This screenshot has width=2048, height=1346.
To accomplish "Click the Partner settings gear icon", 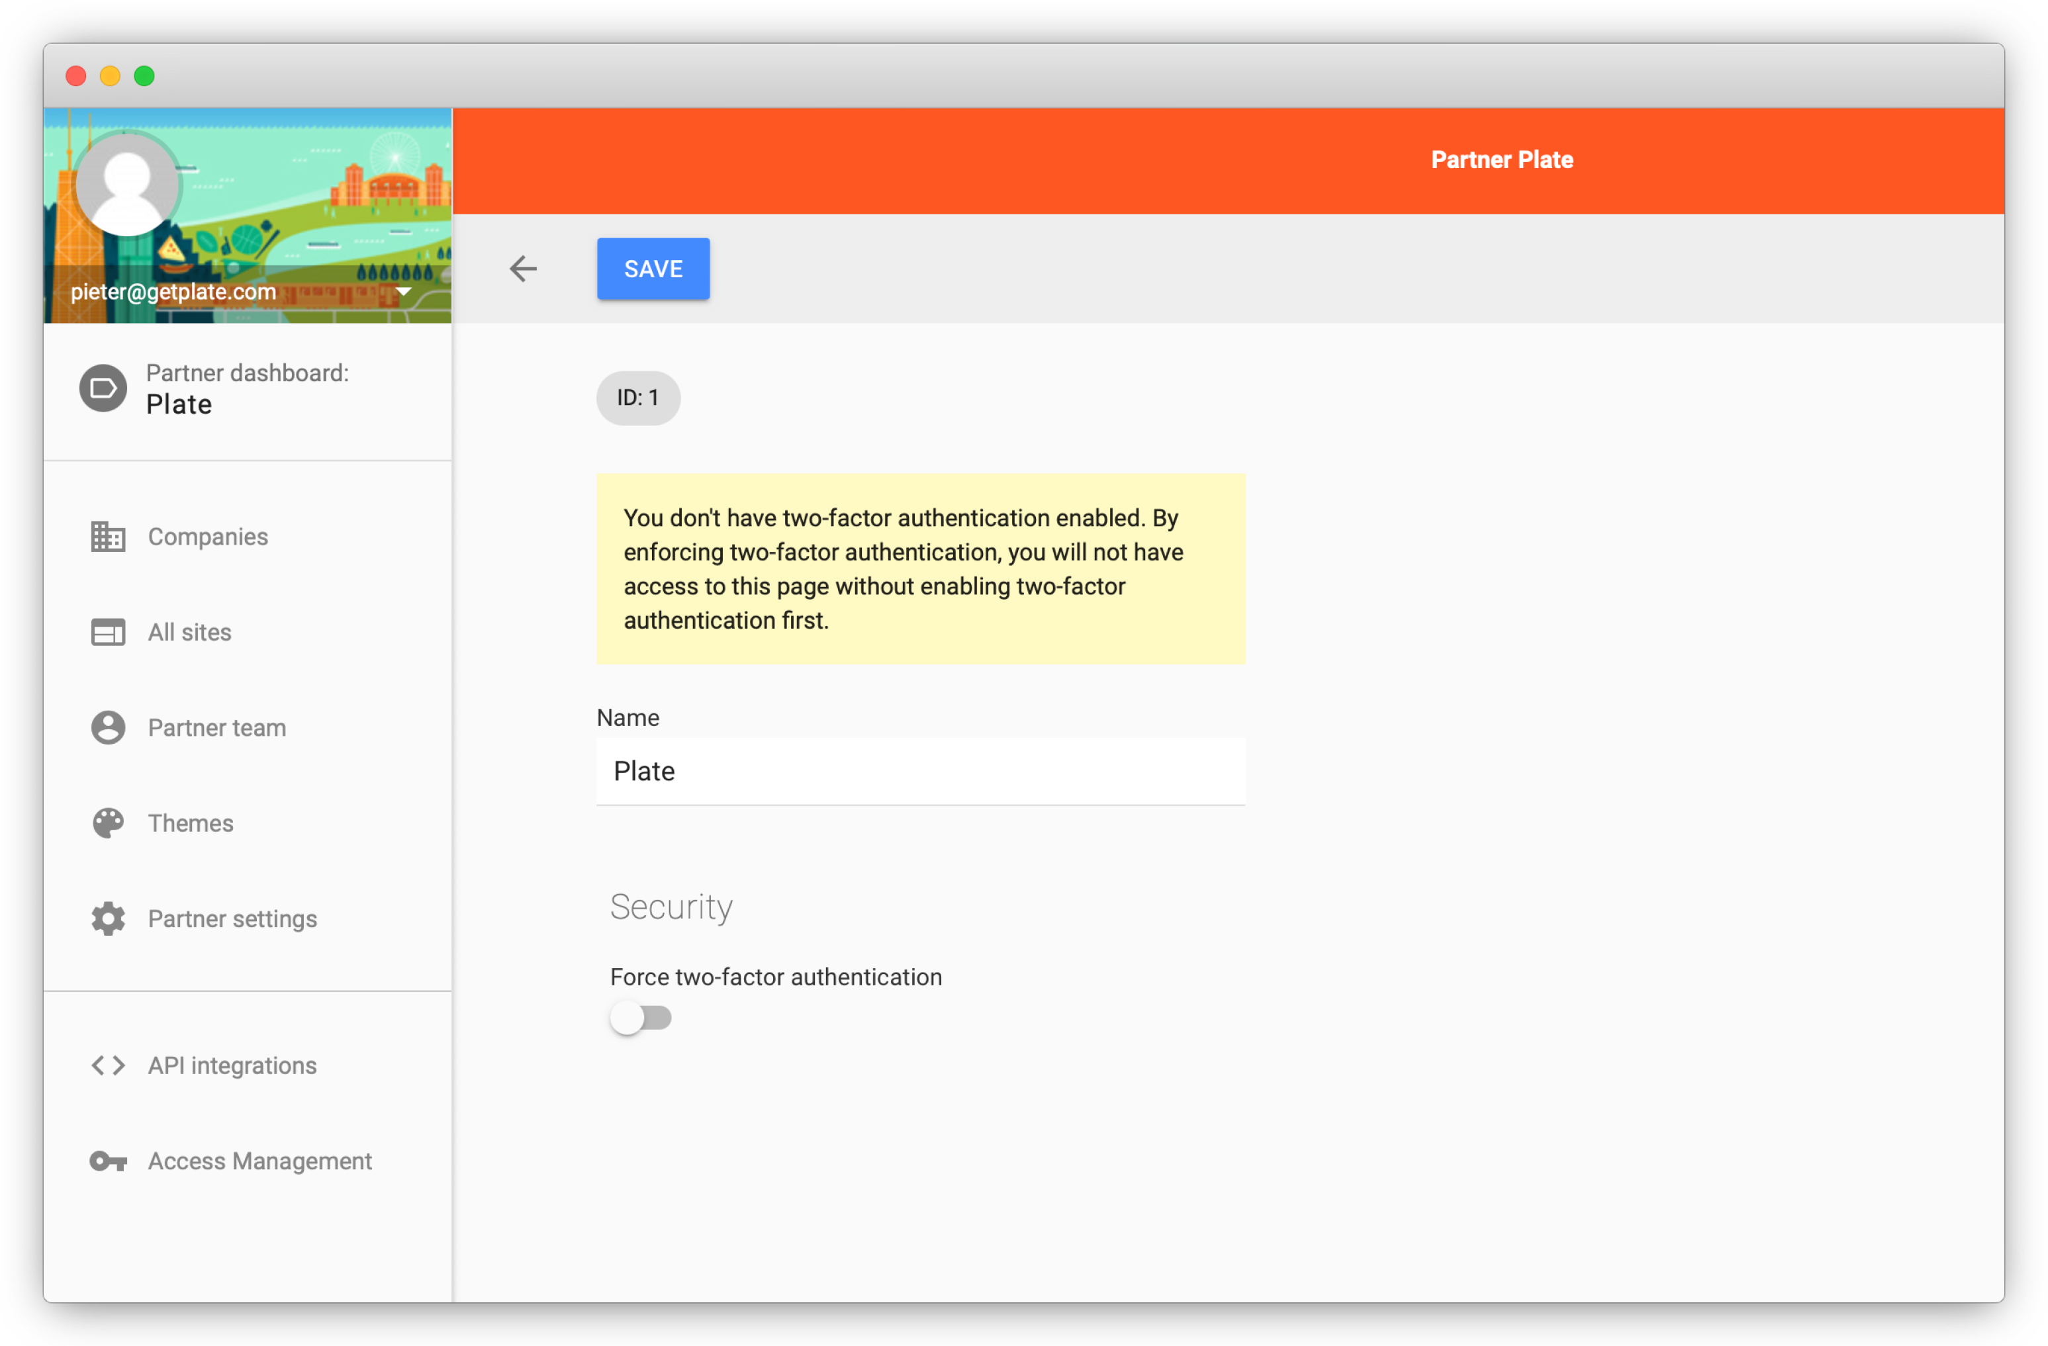I will coord(109,919).
